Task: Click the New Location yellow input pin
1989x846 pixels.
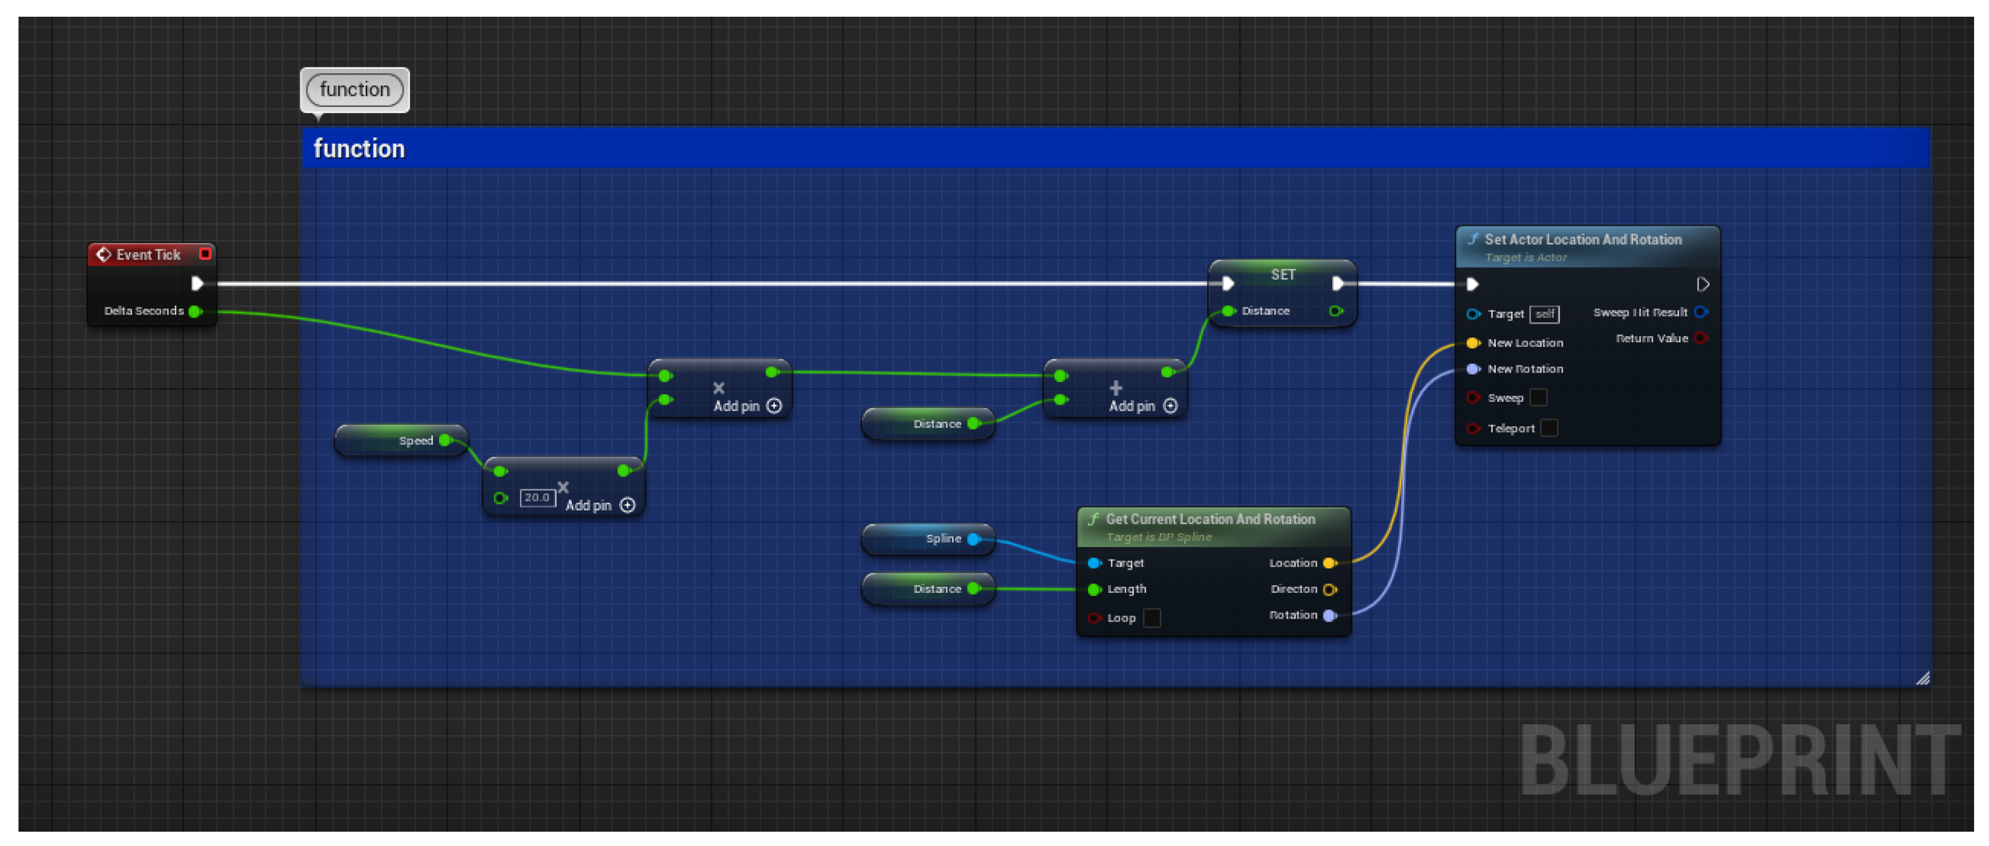Action: tap(1473, 343)
